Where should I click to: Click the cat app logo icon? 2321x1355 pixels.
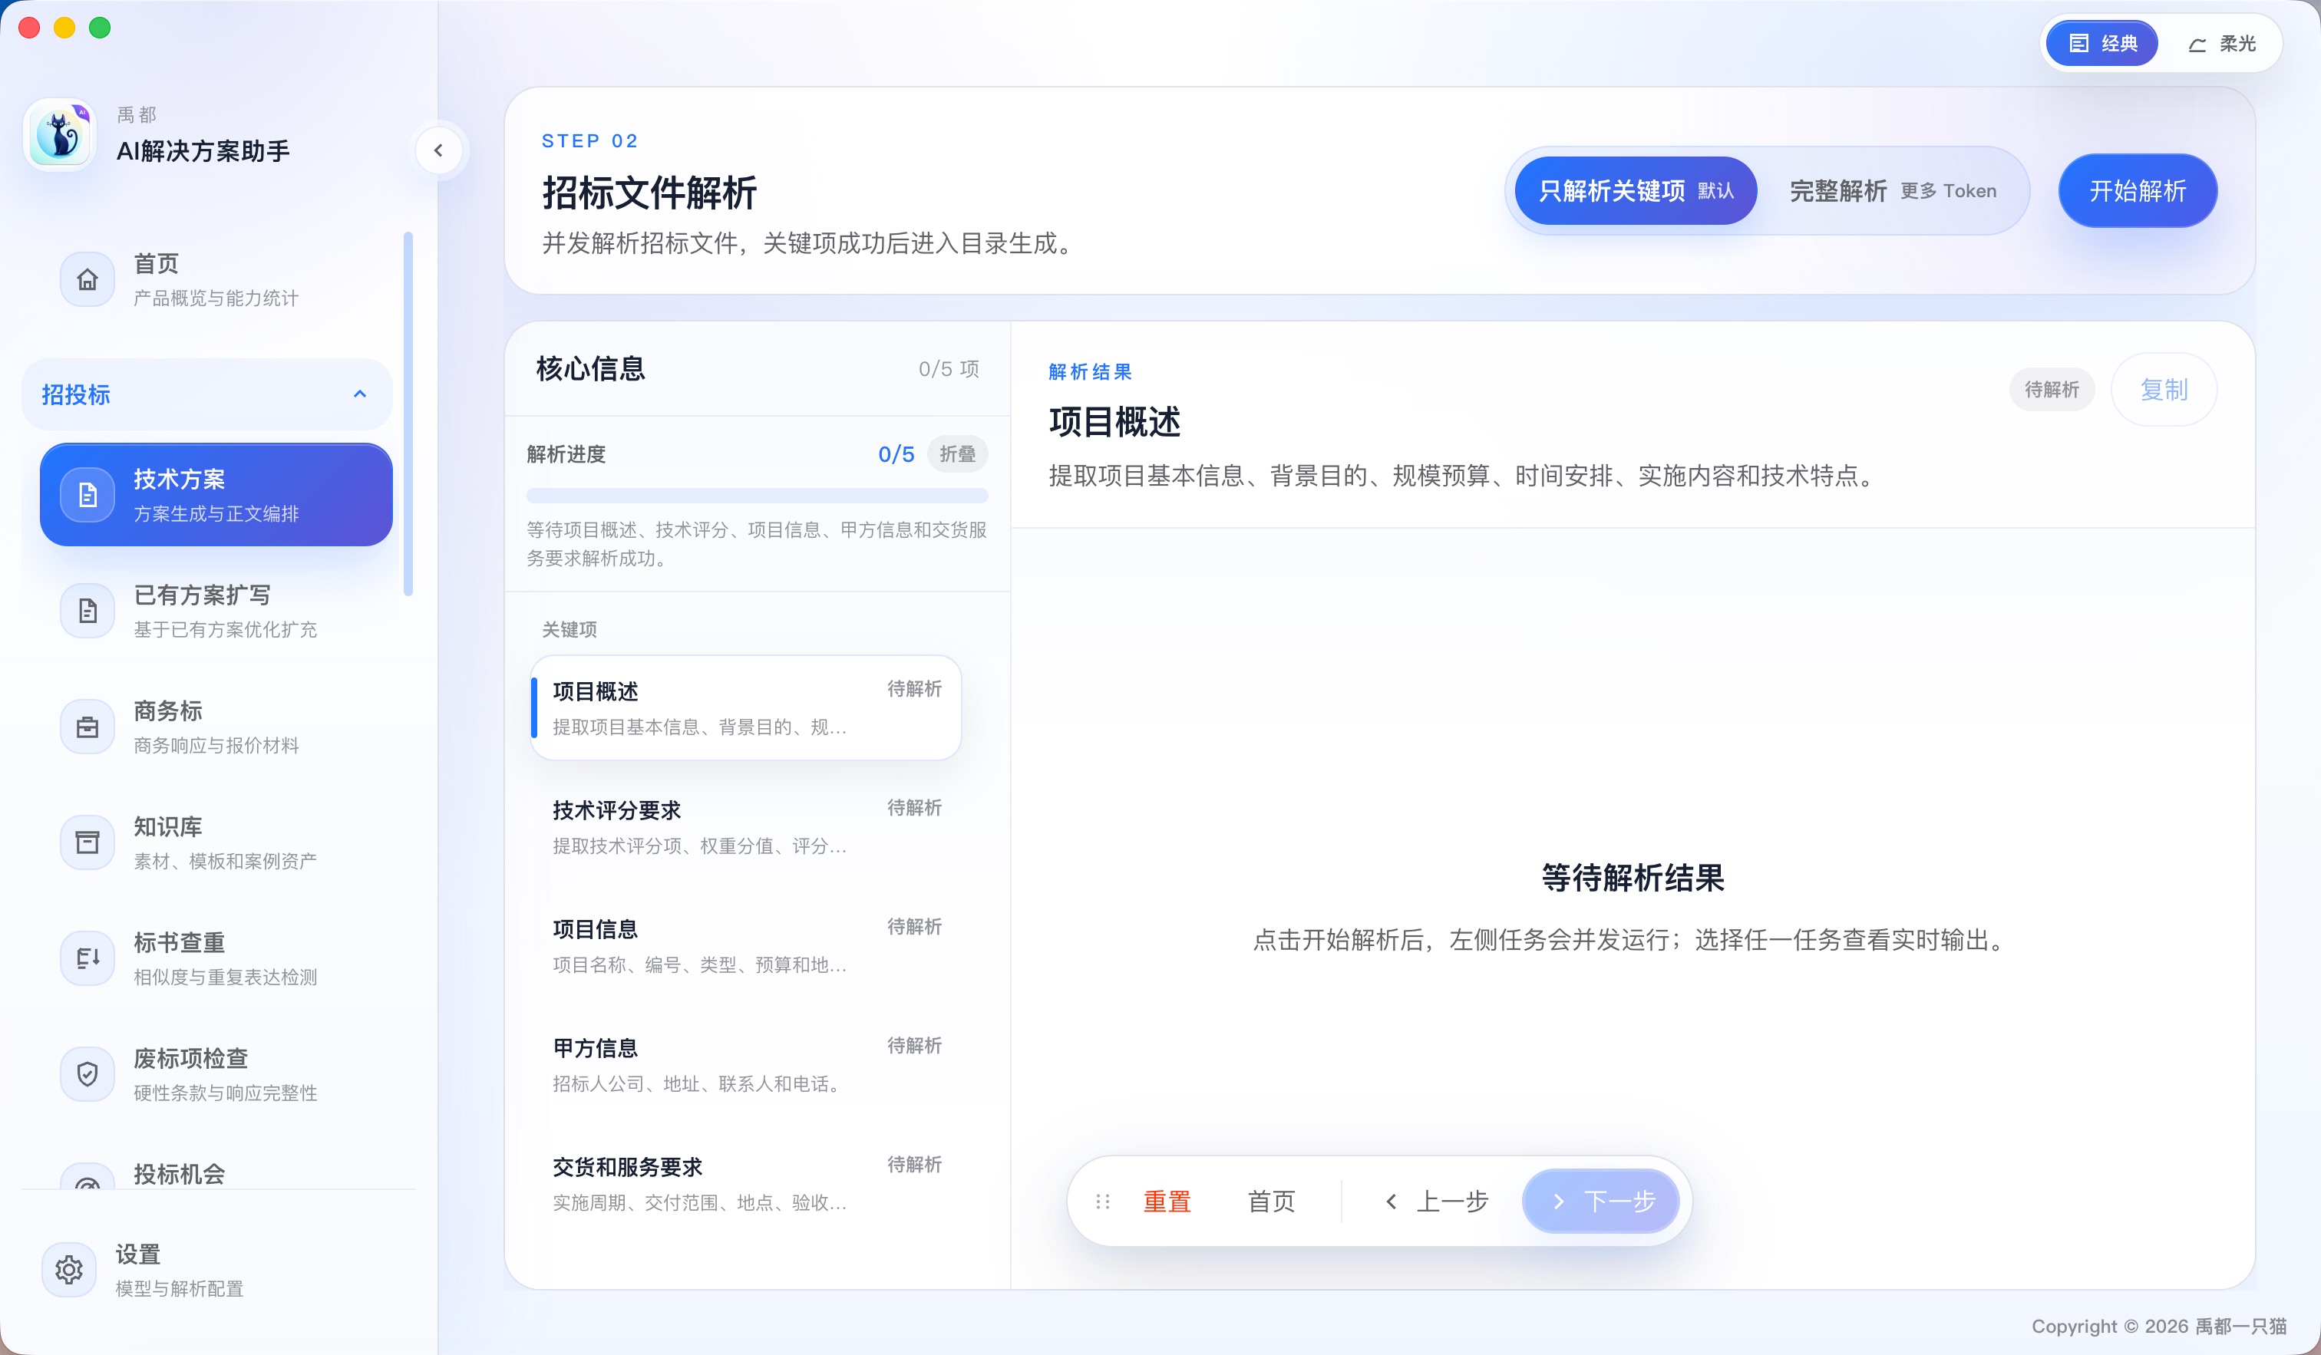(x=60, y=135)
